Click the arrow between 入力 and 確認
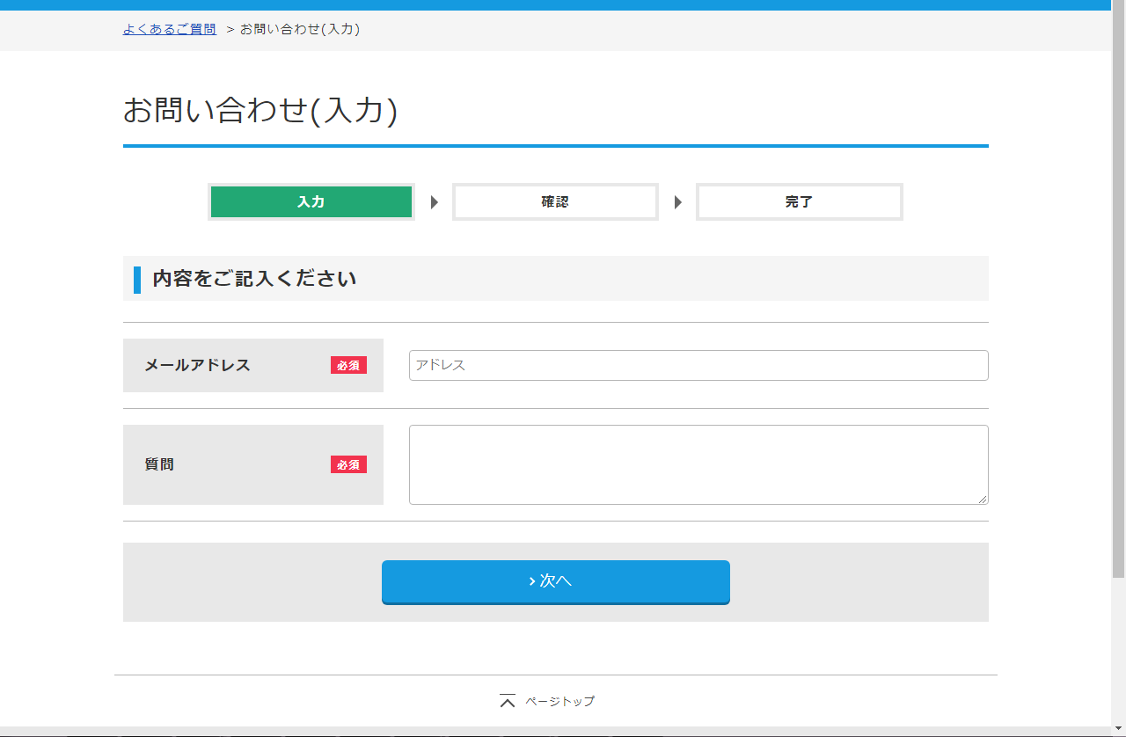This screenshot has width=1126, height=737. (x=434, y=202)
